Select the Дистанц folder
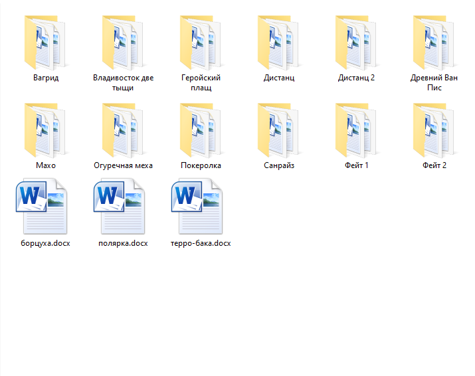Screen dimensions: 475x376 pos(279,42)
